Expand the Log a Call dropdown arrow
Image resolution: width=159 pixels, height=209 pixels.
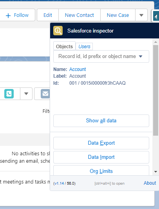click(26, 94)
